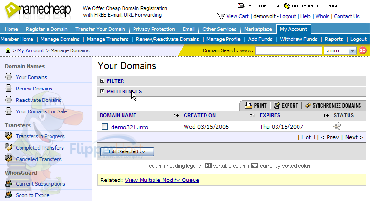370x201 pixels.
Task: Click the icon beside Reactivate Domains
Action: (x=9, y=100)
